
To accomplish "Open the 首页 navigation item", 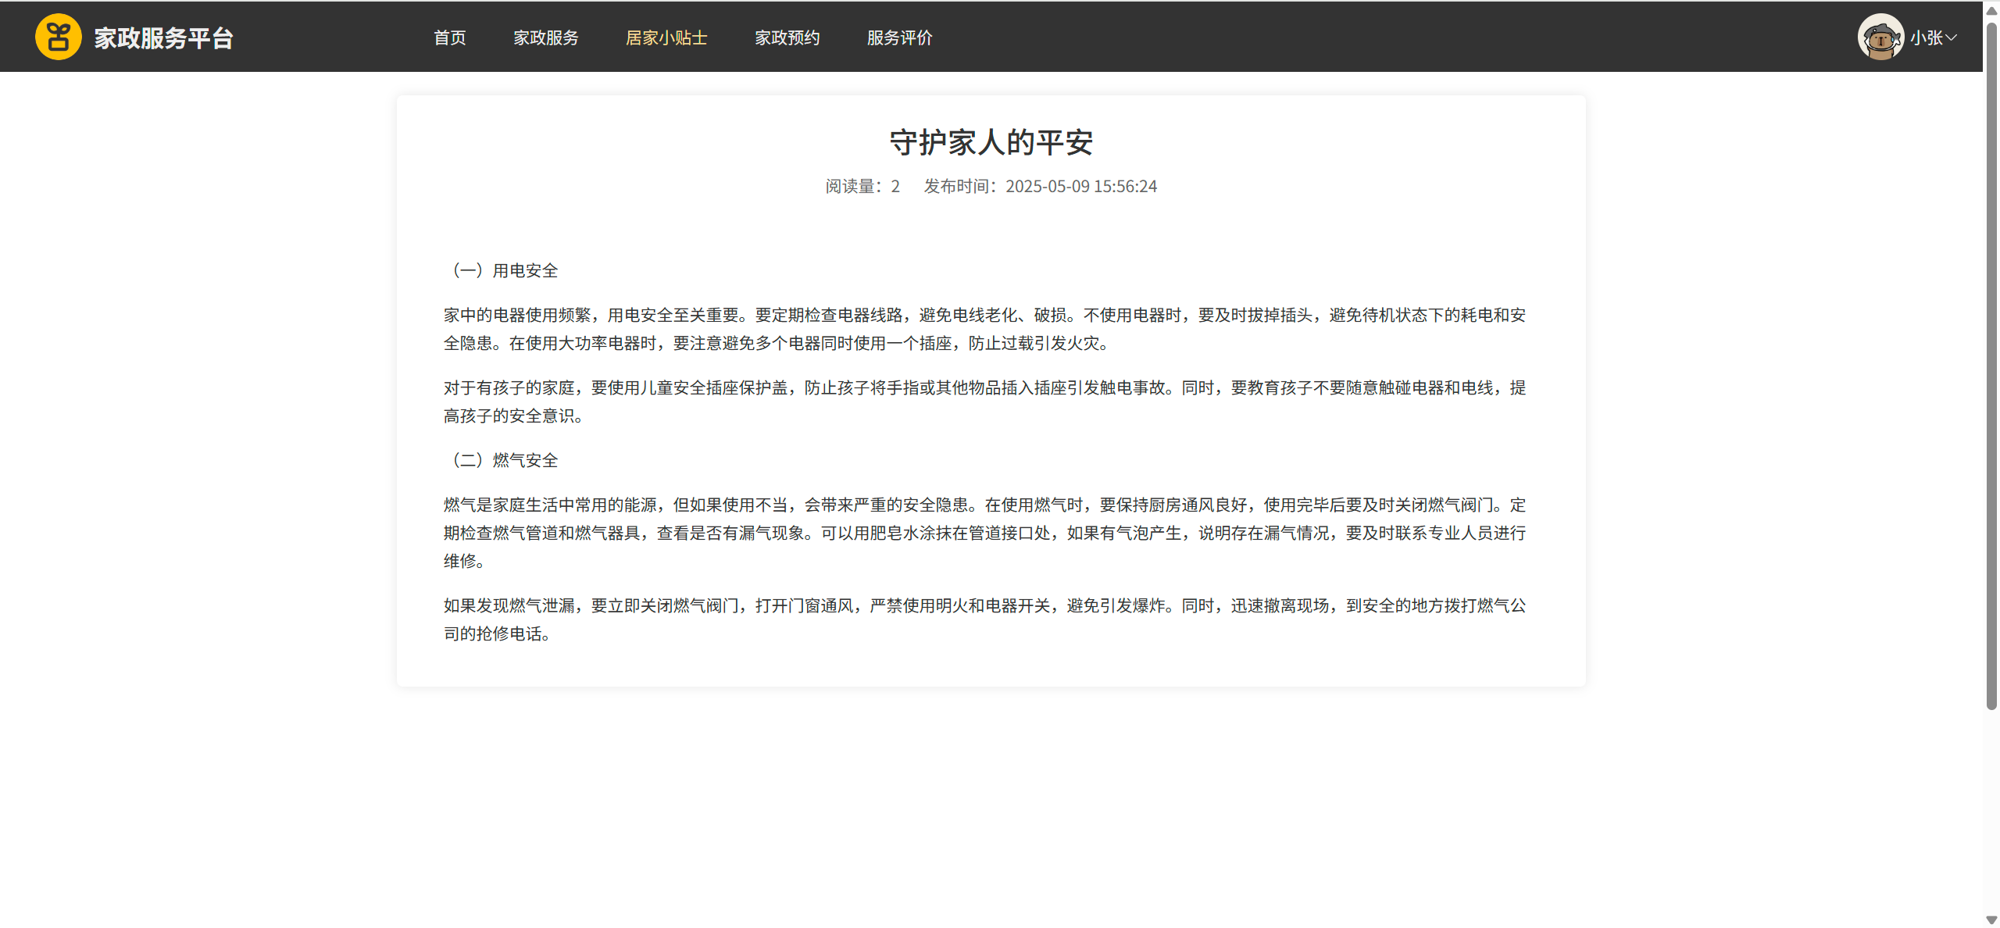I will point(449,37).
